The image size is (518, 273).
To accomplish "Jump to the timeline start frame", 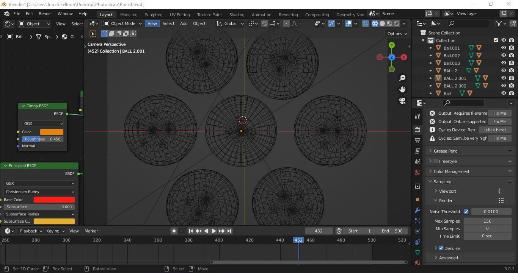I will pos(191,231).
